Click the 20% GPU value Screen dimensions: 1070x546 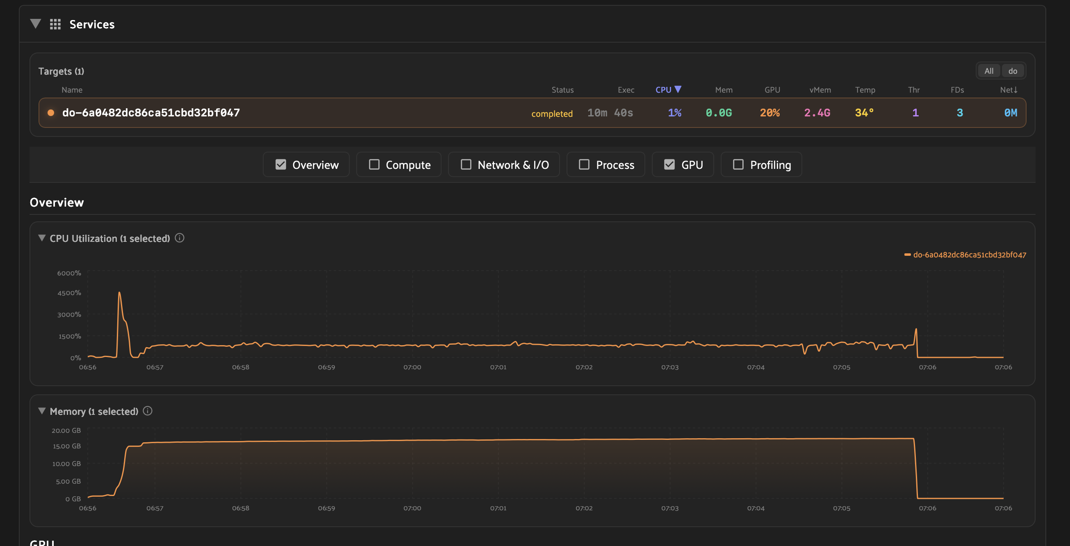[769, 113]
